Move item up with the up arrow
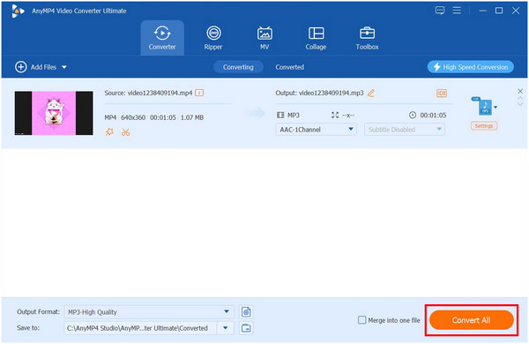The height and width of the screenshot is (344, 529). click(x=520, y=99)
